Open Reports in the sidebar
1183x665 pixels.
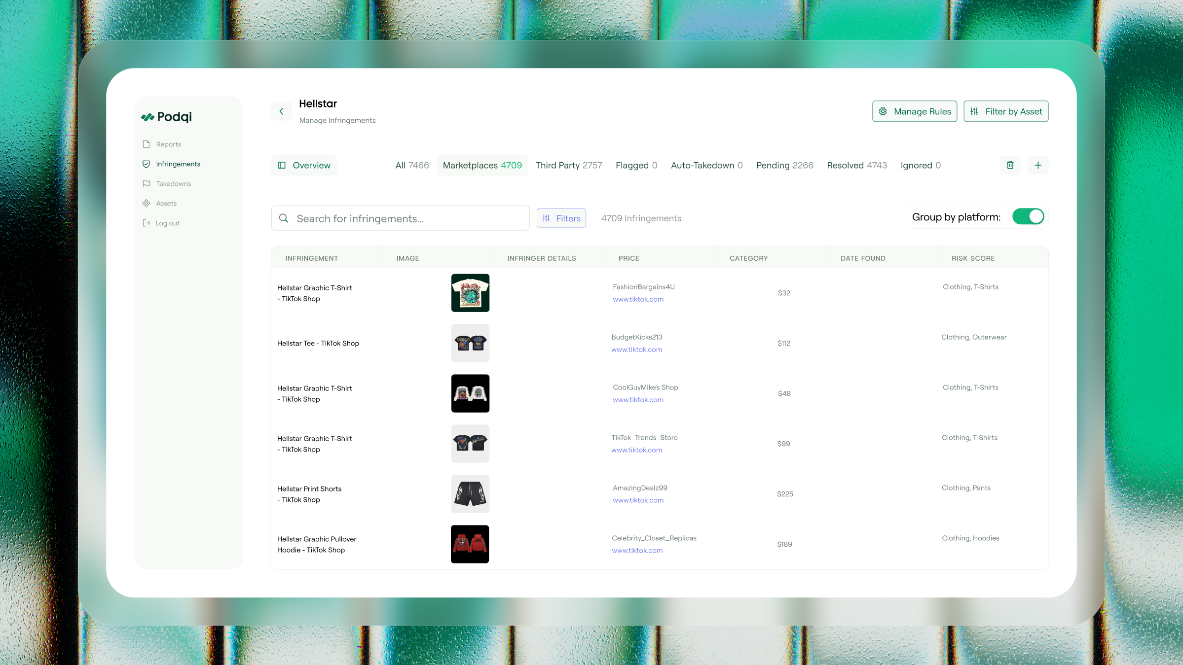pyautogui.click(x=168, y=144)
